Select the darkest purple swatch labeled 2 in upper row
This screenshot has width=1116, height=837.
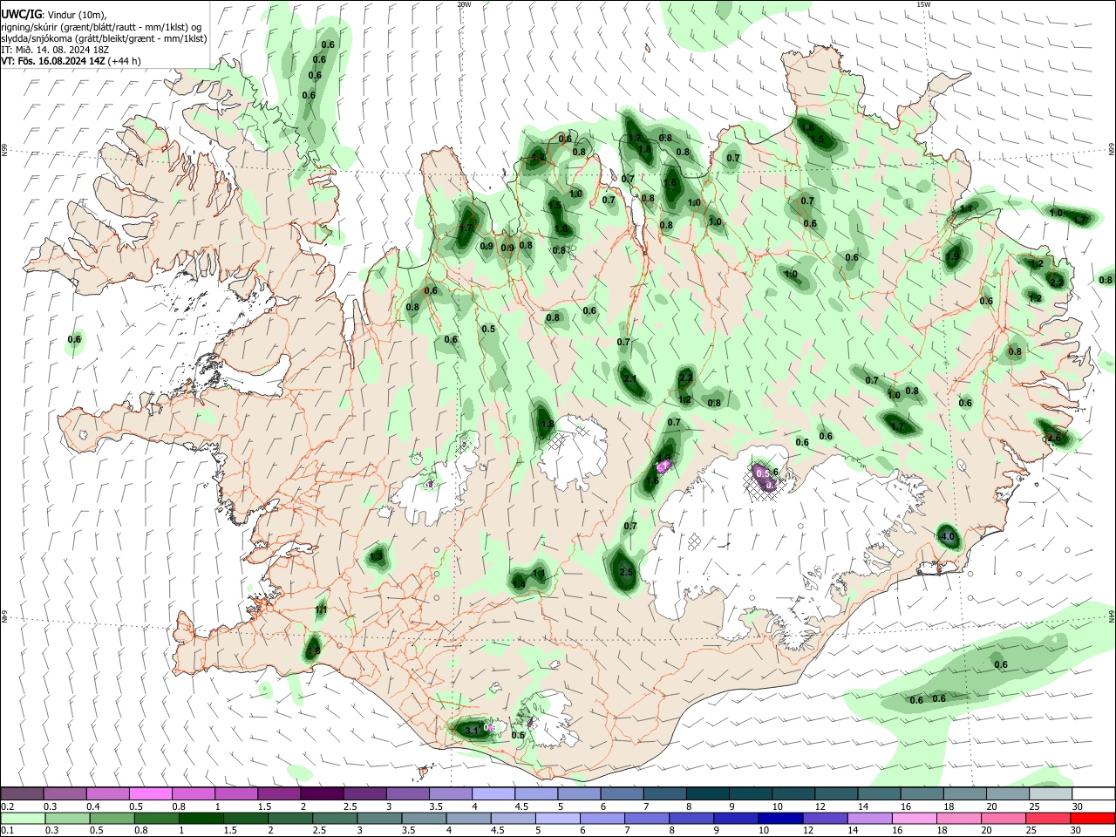tap(321, 794)
